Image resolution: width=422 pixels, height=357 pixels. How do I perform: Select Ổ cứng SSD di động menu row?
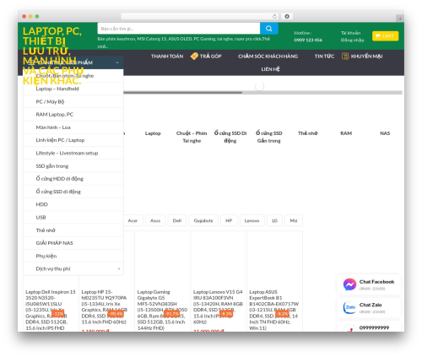[73, 192]
